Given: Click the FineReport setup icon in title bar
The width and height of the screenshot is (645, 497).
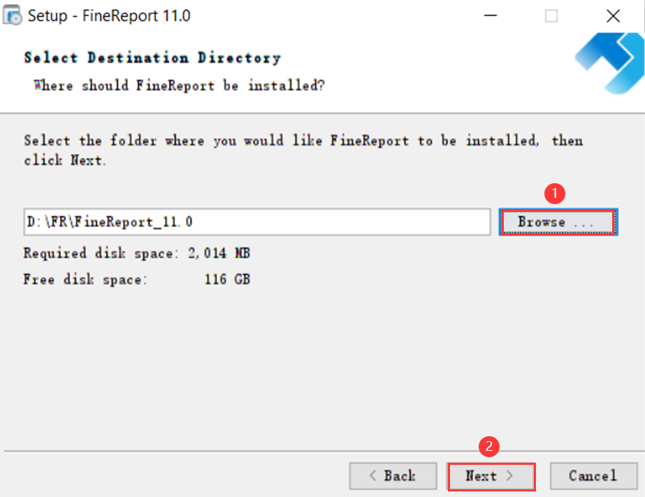Looking at the screenshot, I should [13, 15].
